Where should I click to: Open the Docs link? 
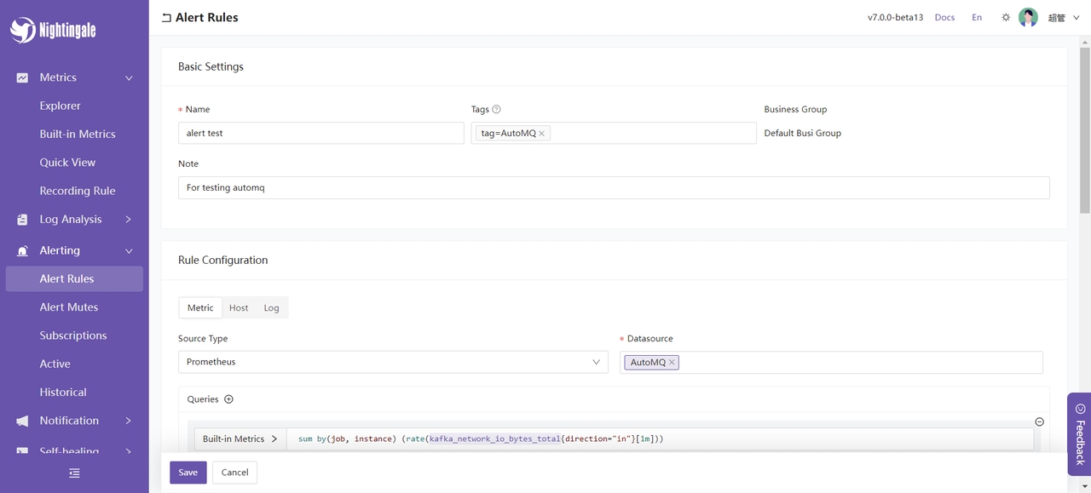(944, 17)
